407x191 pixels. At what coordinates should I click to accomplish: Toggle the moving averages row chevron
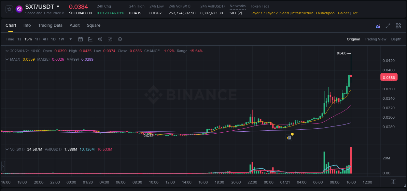7,59
